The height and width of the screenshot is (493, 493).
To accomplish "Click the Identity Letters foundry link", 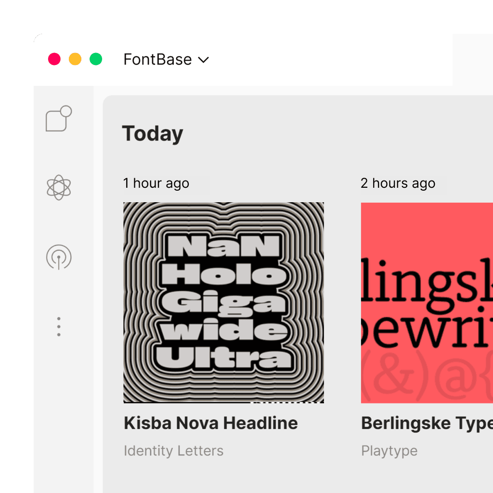I will [x=173, y=451].
